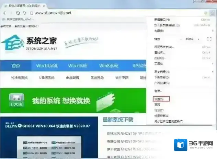The image size is (217, 159).
Task: Click the 电脑配置 sub-navigation link
Action: [72, 78]
